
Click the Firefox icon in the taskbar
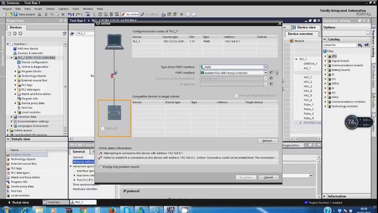pos(112,210)
